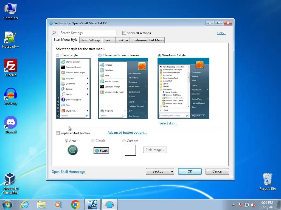This screenshot has width=281, height=210.
Task: Click the taskbar clock showing 6:05 PM
Action: coord(267,205)
